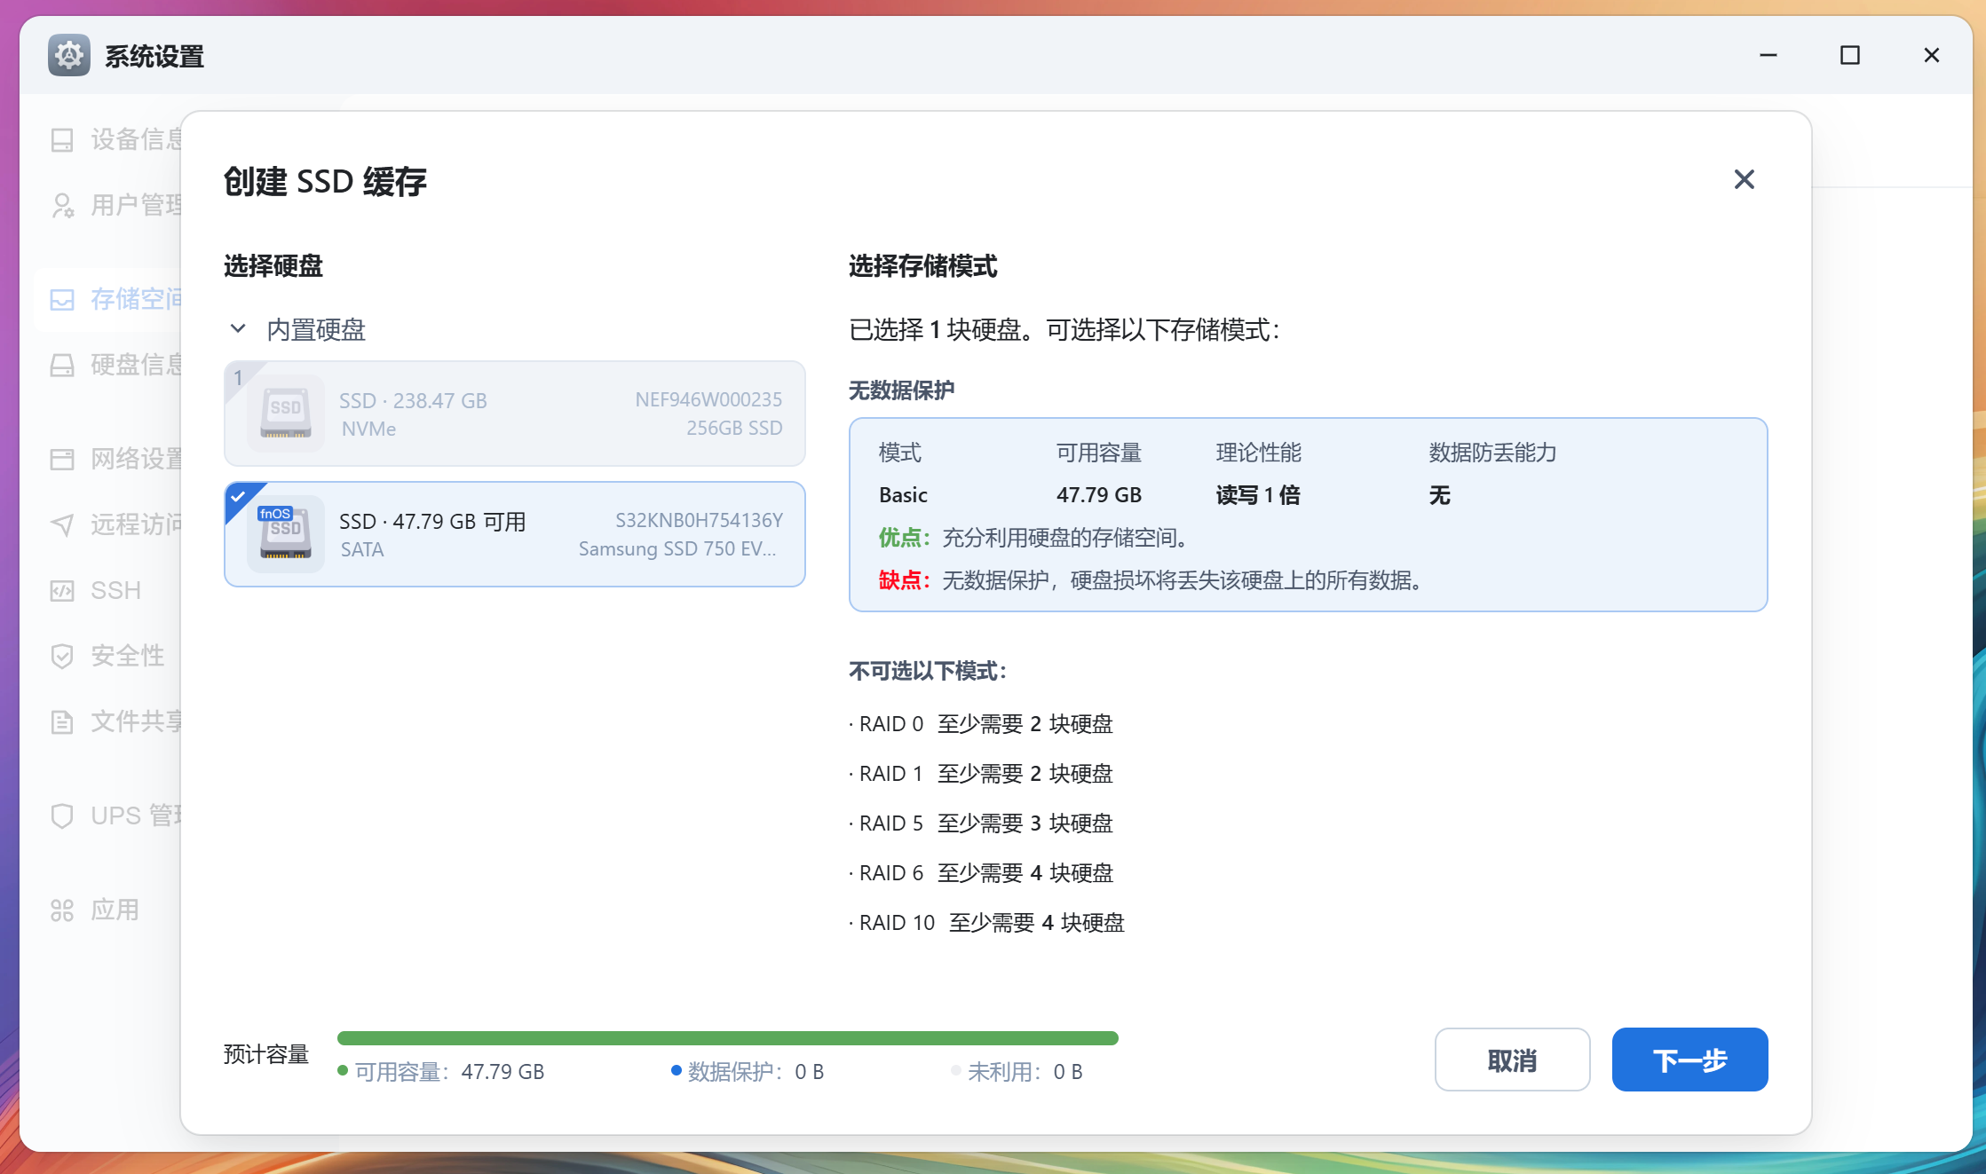The image size is (1986, 1174).
Task: Cancel SSD cache creation with 取消
Action: (1512, 1060)
